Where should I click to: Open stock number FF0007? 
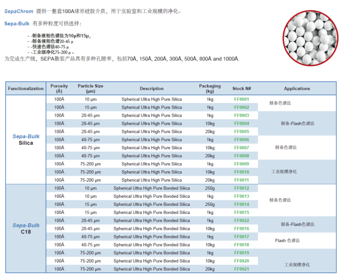coord(241,148)
